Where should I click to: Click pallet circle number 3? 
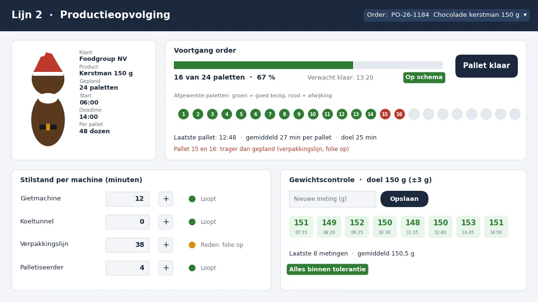212,115
